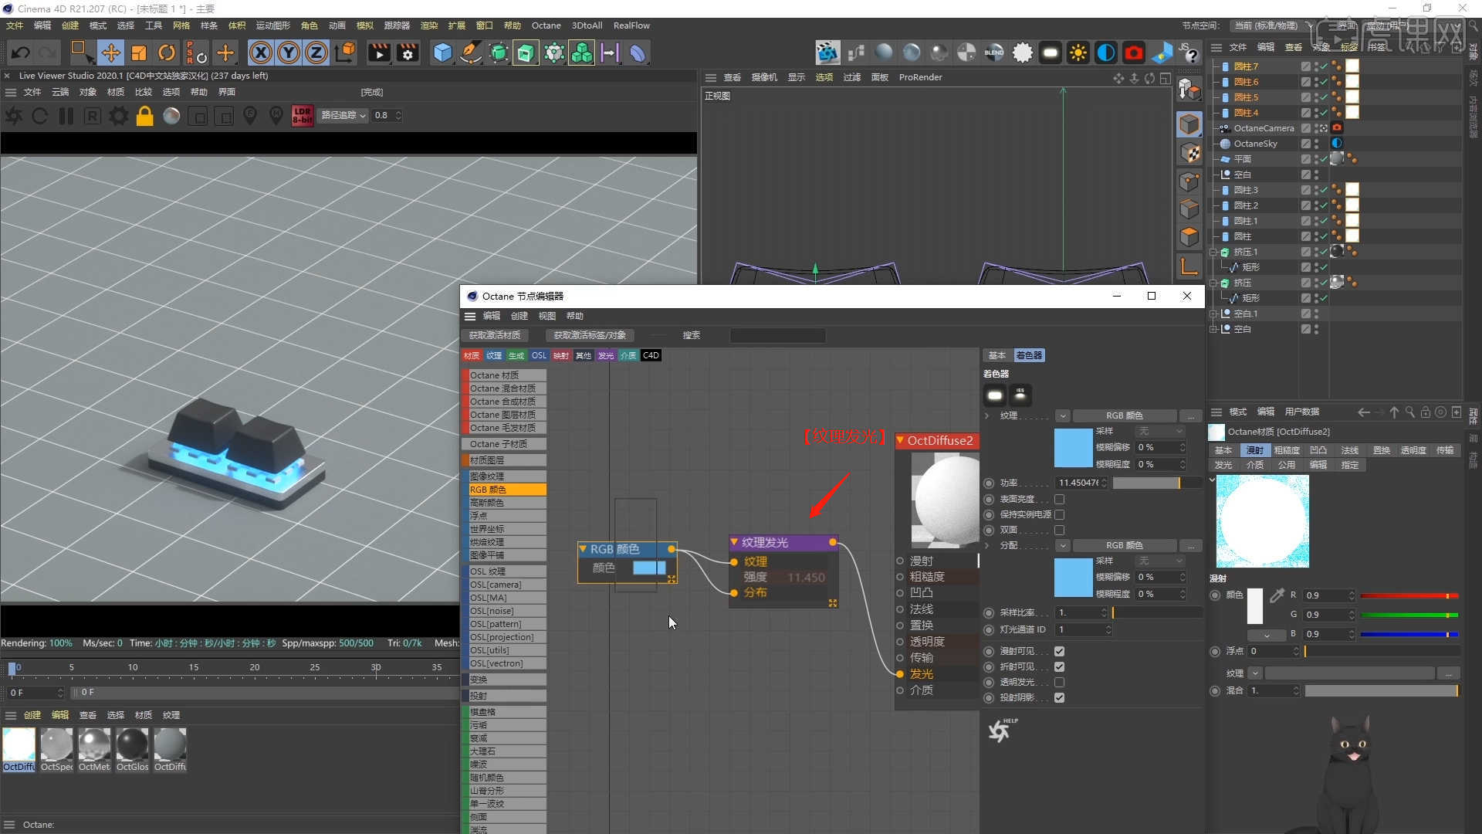Click the Extrude generator icon
Screen dimensions: 1482x834
pos(526,53)
